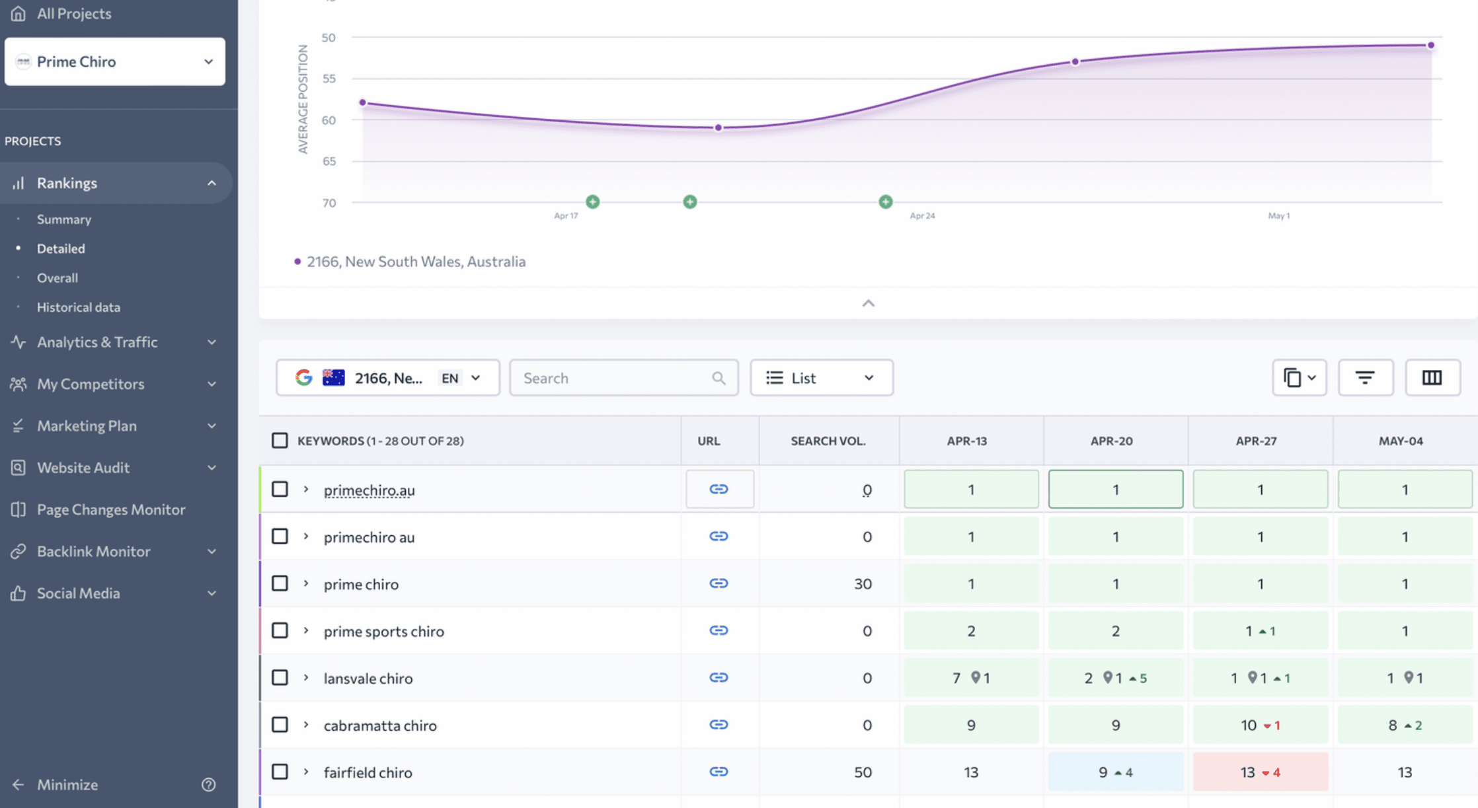This screenshot has height=808, width=1478.
Task: Open URL link icon for fairfield chiro
Action: (x=719, y=772)
